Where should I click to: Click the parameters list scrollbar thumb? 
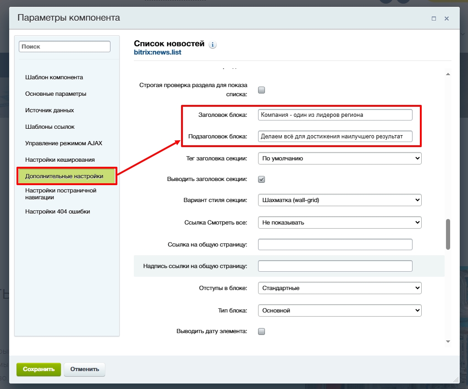448,234
